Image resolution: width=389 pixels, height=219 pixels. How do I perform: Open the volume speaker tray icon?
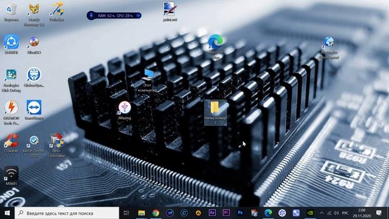coord(336,213)
